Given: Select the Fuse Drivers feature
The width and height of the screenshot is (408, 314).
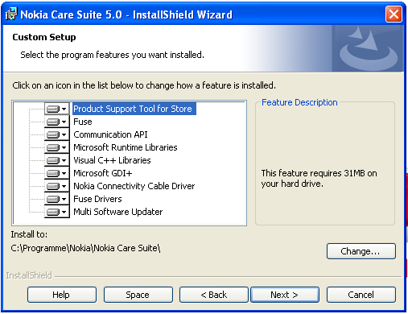Looking at the screenshot, I should coord(97,199).
